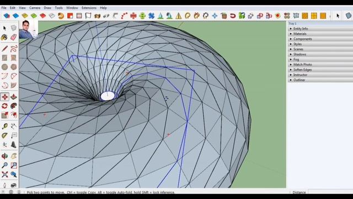Image resolution: width=353 pixels, height=199 pixels.
Task: Activate the Orbit camera tool
Action: click(4, 156)
